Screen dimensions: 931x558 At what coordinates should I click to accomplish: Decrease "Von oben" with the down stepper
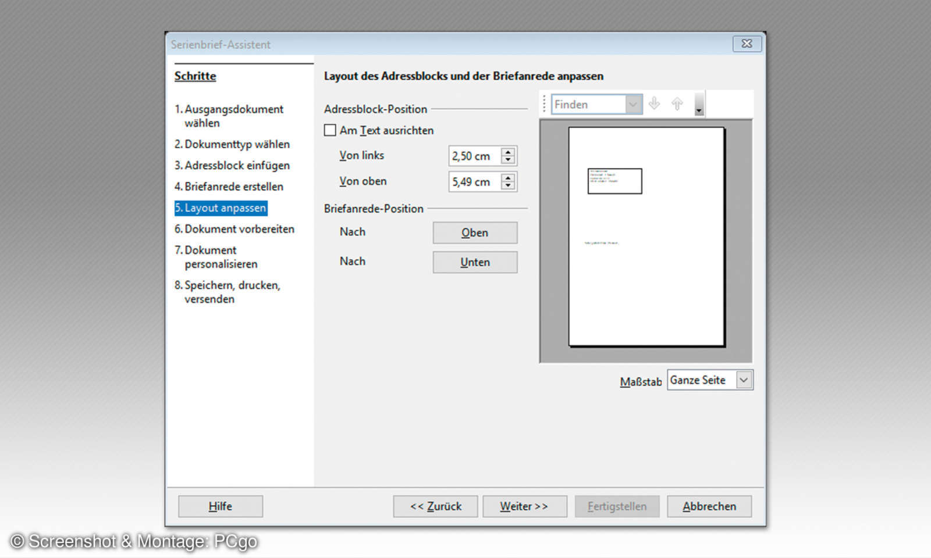(x=507, y=185)
